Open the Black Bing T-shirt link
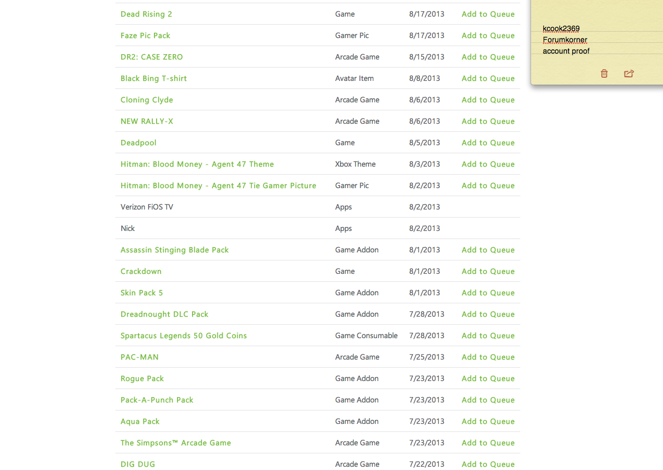This screenshot has width=663, height=470. tap(154, 78)
